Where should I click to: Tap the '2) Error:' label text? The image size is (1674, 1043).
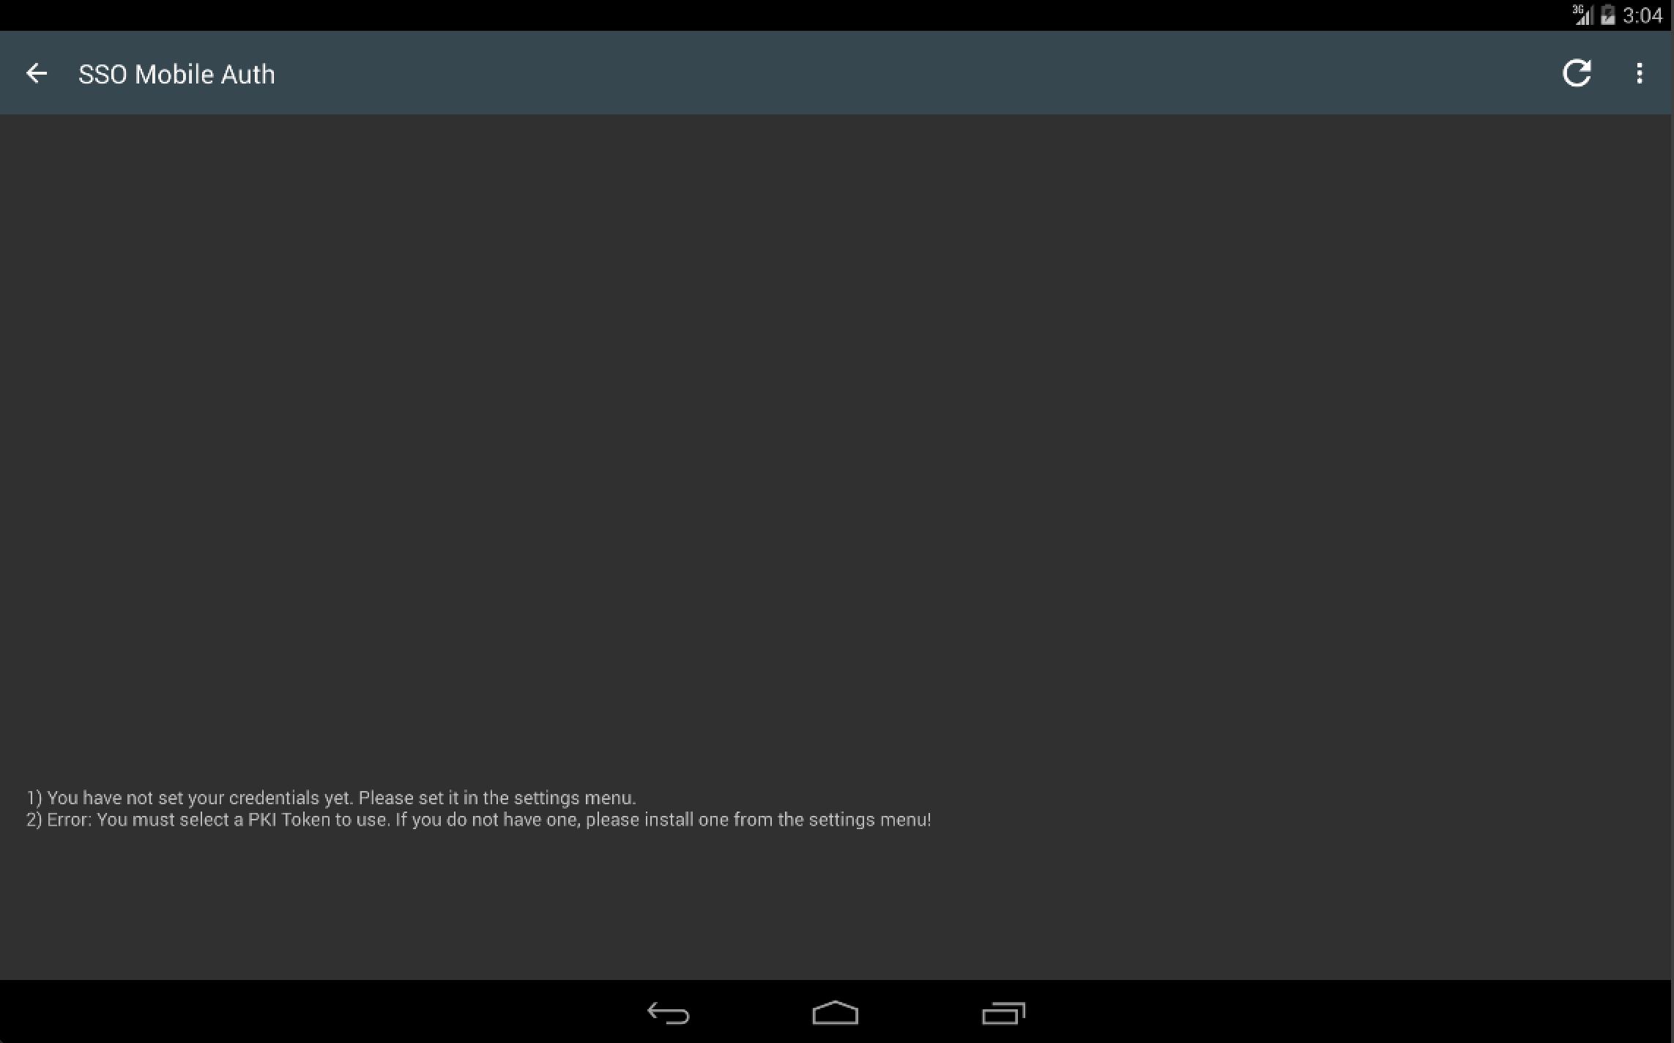pos(59,820)
